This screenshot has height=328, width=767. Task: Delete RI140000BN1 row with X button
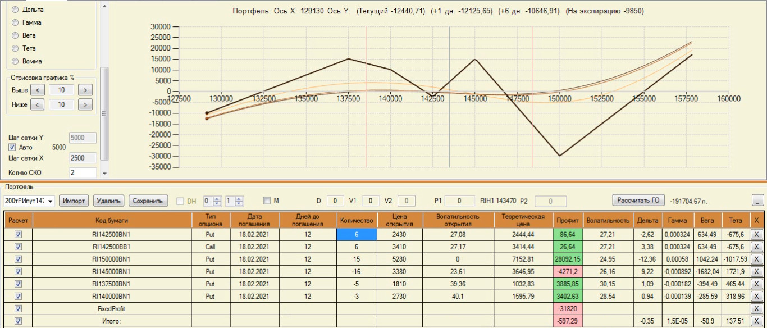(756, 296)
